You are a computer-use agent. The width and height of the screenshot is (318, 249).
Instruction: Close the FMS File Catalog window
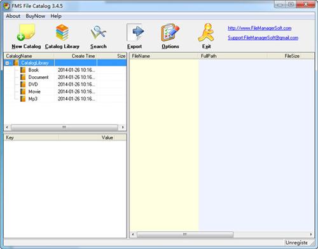[x=305, y=4]
